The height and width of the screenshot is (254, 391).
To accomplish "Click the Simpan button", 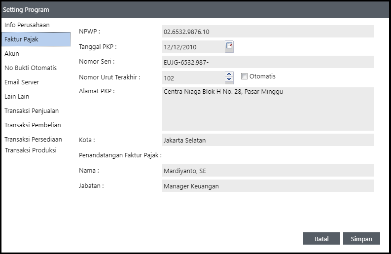I will point(361,238).
